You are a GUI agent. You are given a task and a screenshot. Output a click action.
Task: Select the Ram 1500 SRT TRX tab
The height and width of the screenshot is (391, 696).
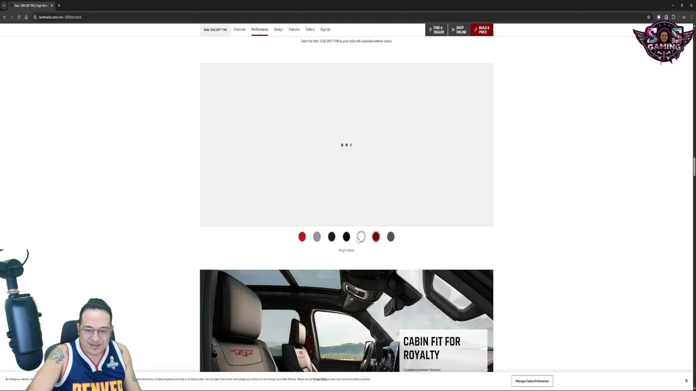pyautogui.click(x=31, y=5)
